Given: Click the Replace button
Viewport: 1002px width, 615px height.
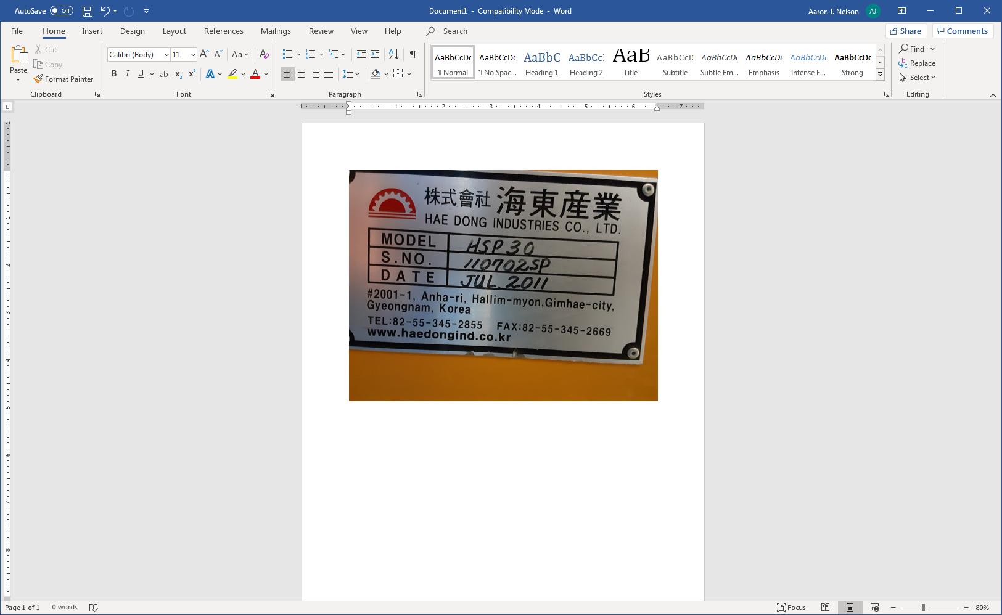Looking at the screenshot, I should pos(918,63).
